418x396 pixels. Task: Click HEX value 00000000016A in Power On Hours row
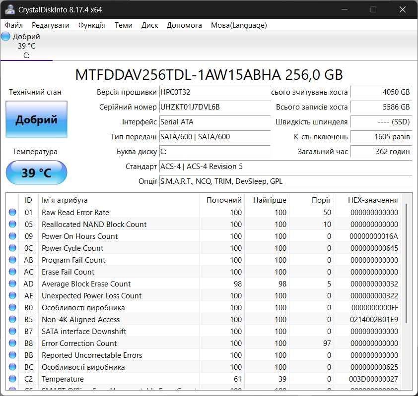pyautogui.click(x=373, y=236)
